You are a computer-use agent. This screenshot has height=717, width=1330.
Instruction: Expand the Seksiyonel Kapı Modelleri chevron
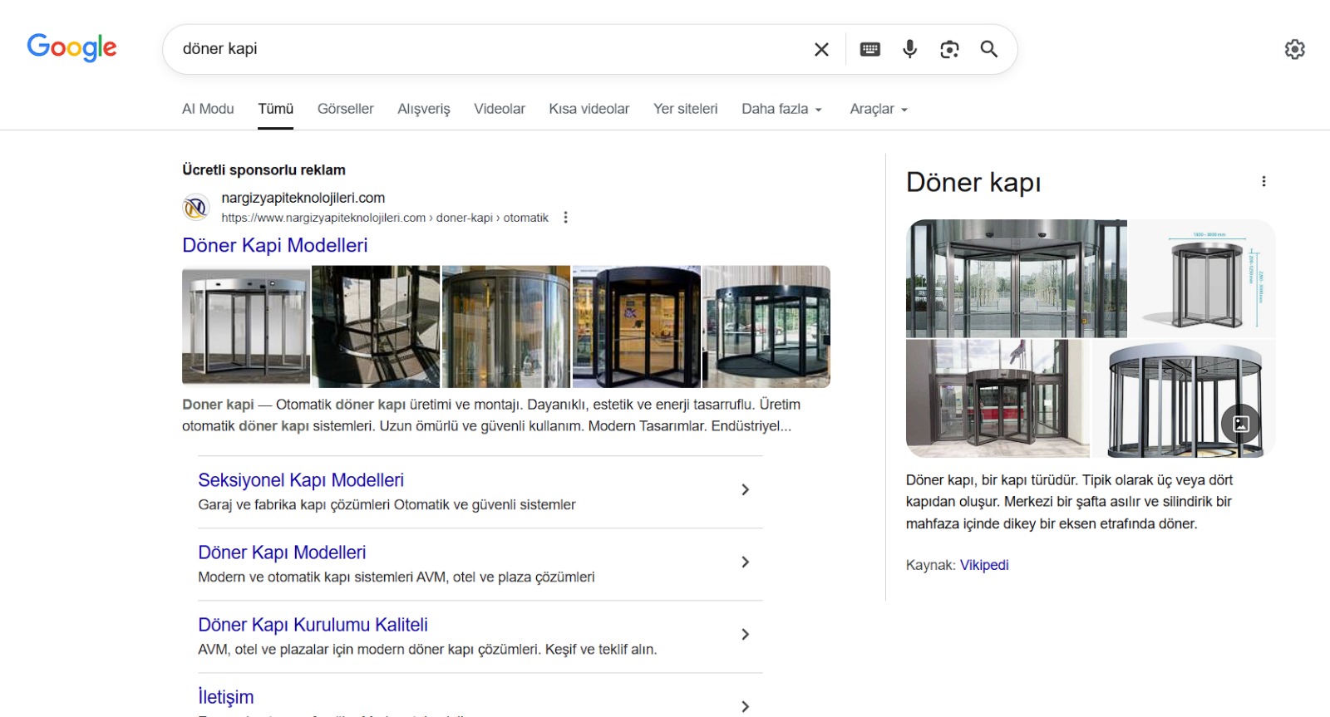click(x=745, y=490)
